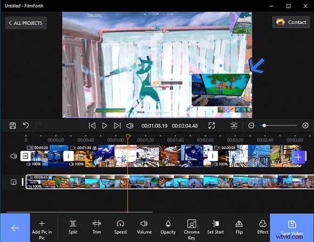The image size is (314, 242).
Task: Grab the overlay's top-right resize handle
Action: [251, 74]
